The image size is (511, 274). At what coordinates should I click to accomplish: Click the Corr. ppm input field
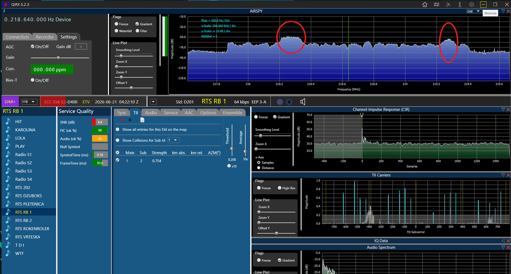pyautogui.click(x=52, y=69)
